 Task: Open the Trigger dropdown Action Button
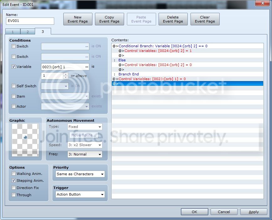point(80,194)
